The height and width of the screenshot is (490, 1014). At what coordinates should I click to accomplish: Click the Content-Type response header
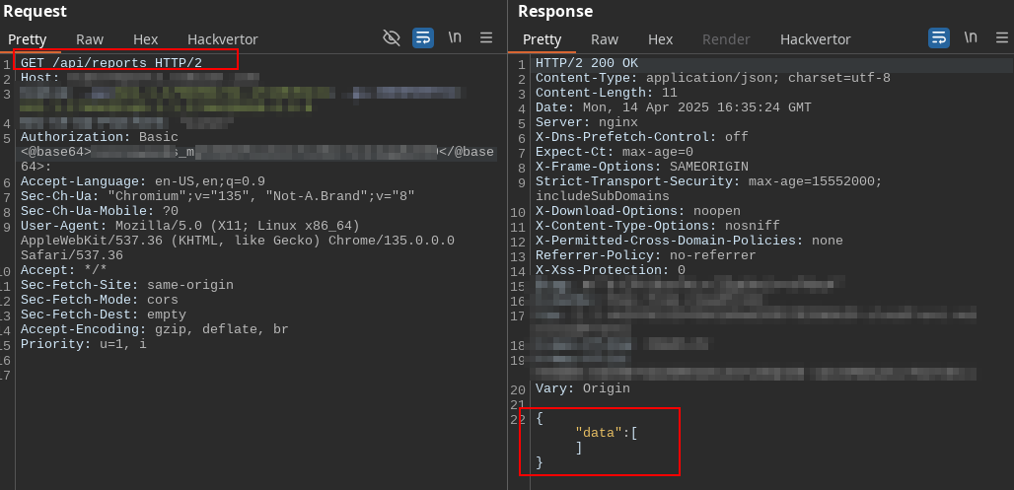pyautogui.click(x=712, y=78)
